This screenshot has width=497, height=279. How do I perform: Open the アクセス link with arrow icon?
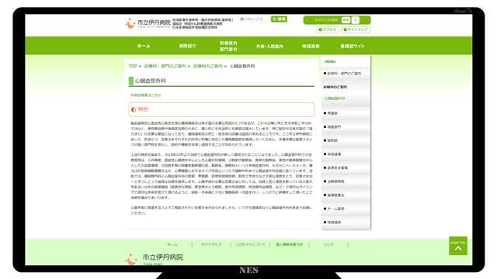tap(328, 29)
